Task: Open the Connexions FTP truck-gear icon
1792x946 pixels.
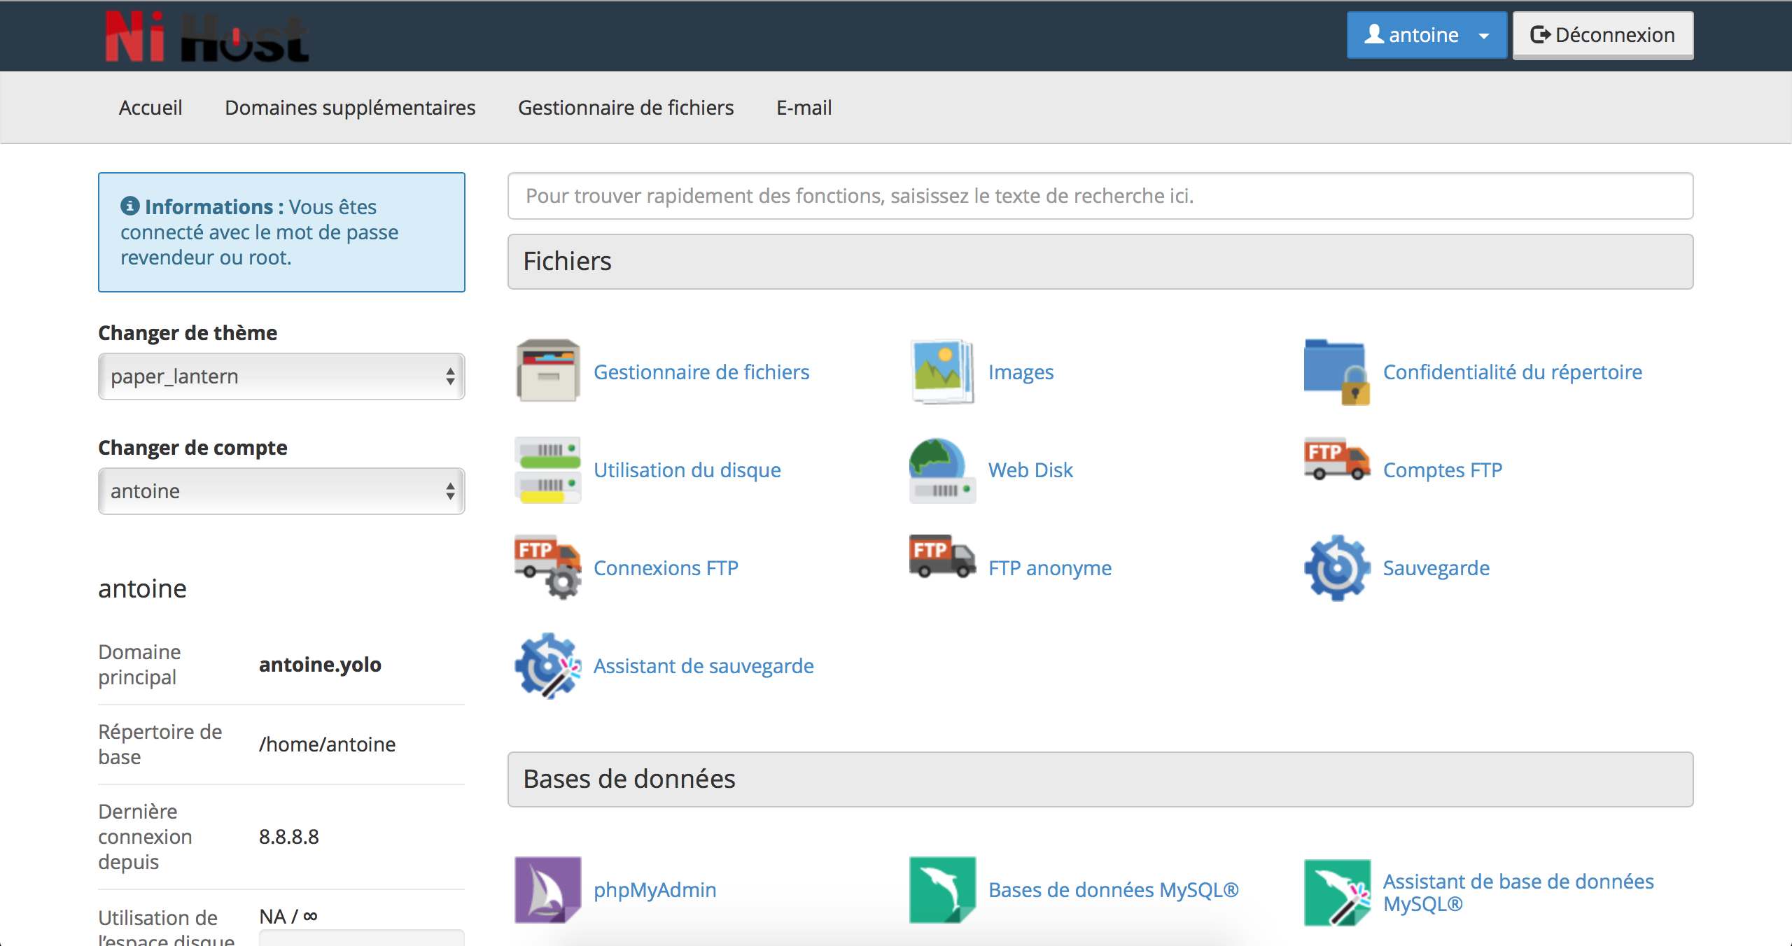Action: [548, 567]
